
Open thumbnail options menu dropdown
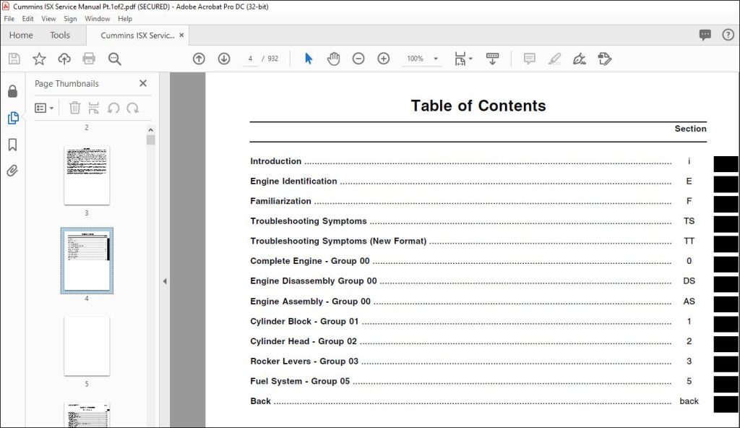pyautogui.click(x=44, y=108)
